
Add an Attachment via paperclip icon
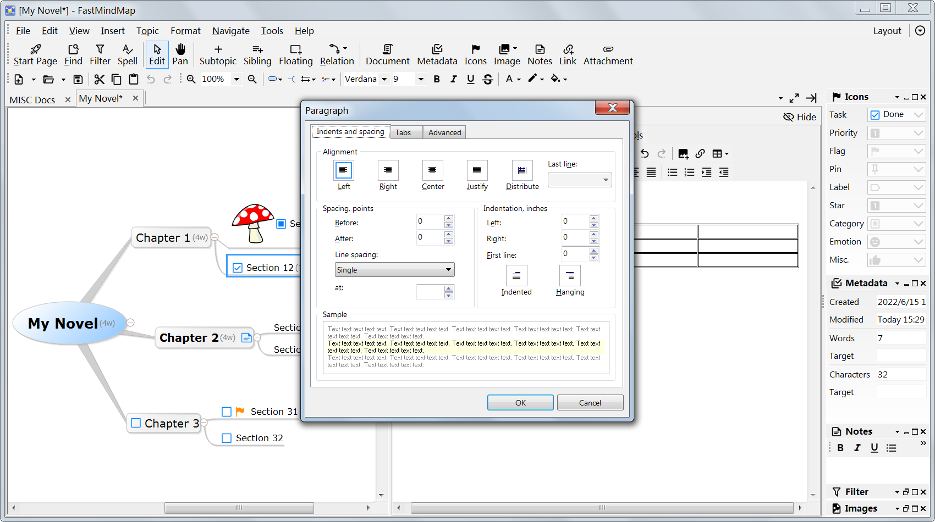coord(608,55)
